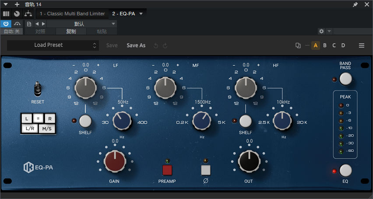Expand the arrow next to gear icon
This screenshot has width=373, height=199.
point(329,31)
